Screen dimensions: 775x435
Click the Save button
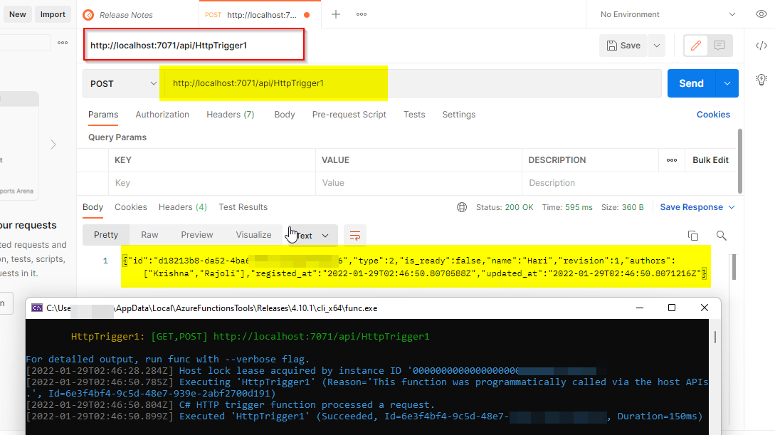point(623,46)
